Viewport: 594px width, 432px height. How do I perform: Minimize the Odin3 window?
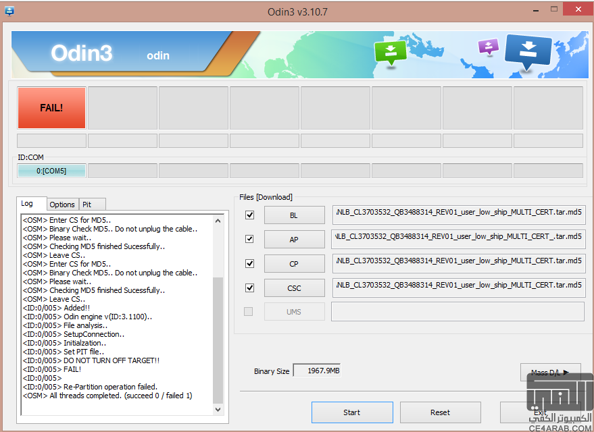[536, 10]
